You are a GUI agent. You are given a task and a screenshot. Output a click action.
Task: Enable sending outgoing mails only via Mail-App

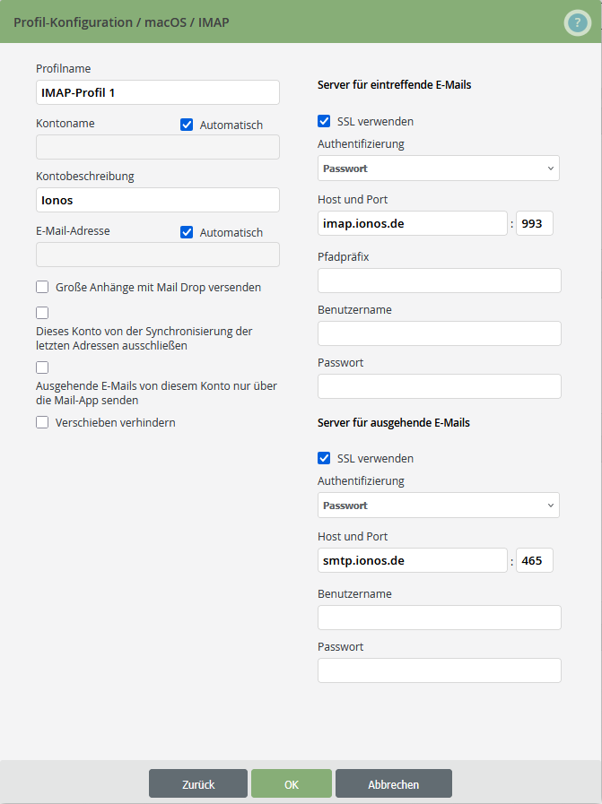click(x=41, y=367)
